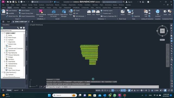Select Feature Lines in the tree
The width and height of the screenshot is (174, 98).
coord(12,44)
